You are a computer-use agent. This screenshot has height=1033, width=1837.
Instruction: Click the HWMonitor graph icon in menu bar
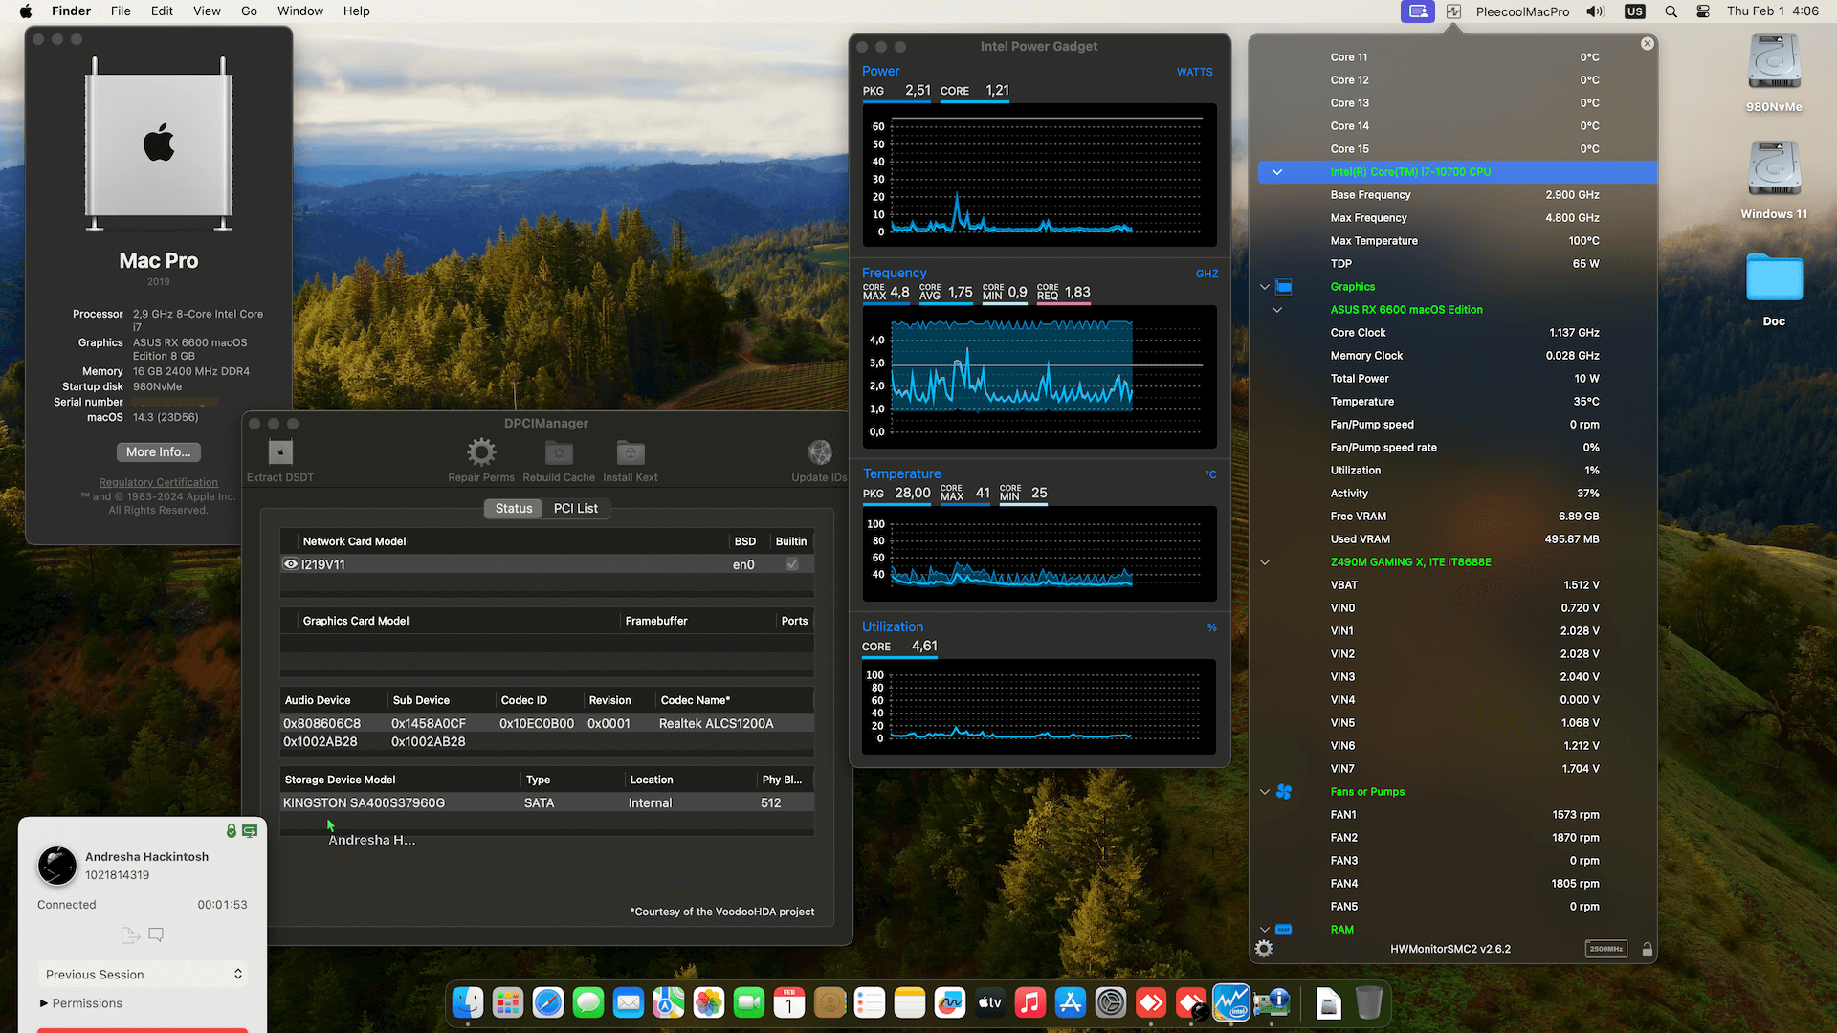1453,11
